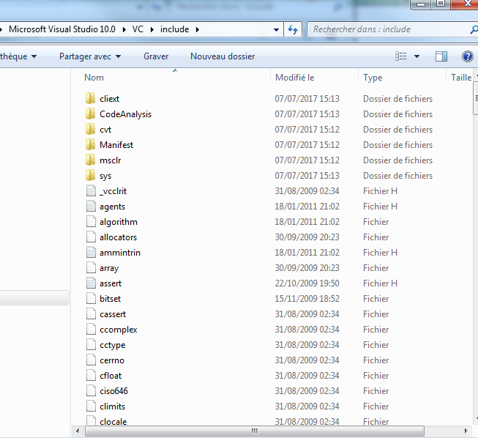Click the horizontal scrollbar right arrow
This screenshot has height=438, width=478.
click(x=466, y=431)
